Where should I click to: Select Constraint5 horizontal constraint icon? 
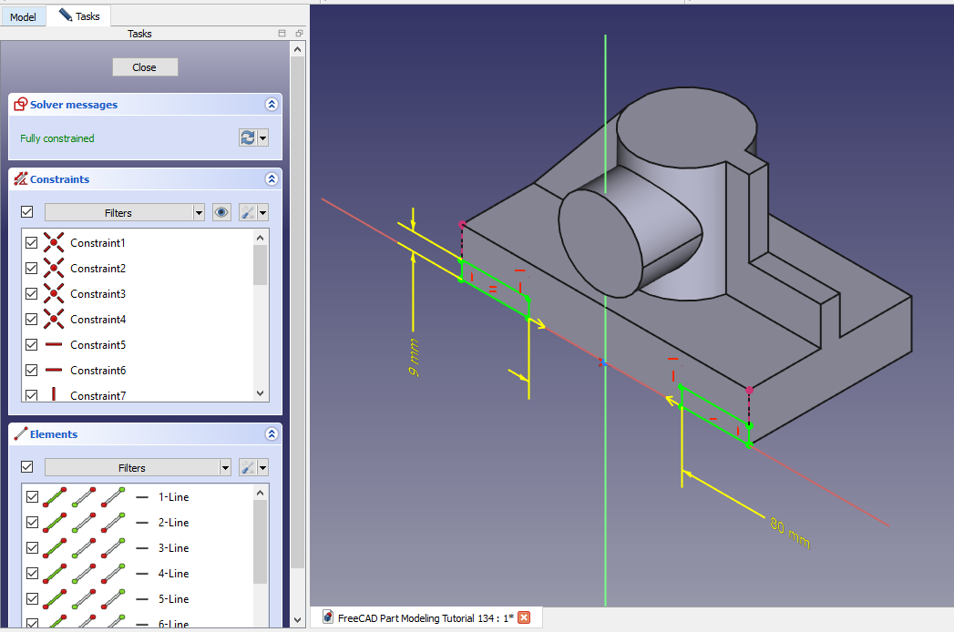click(54, 345)
